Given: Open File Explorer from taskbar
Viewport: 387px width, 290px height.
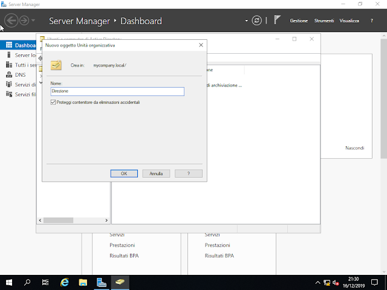Looking at the screenshot, I should pos(83,282).
